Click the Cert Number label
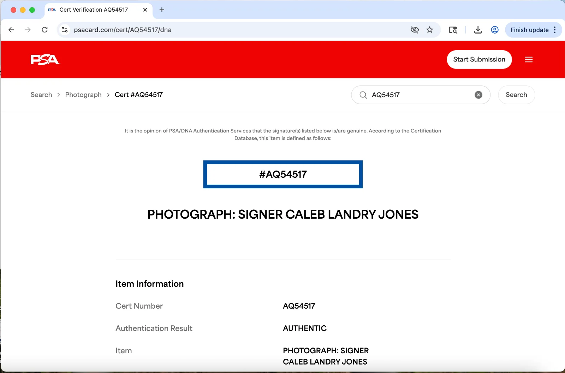The width and height of the screenshot is (565, 373). 139,306
